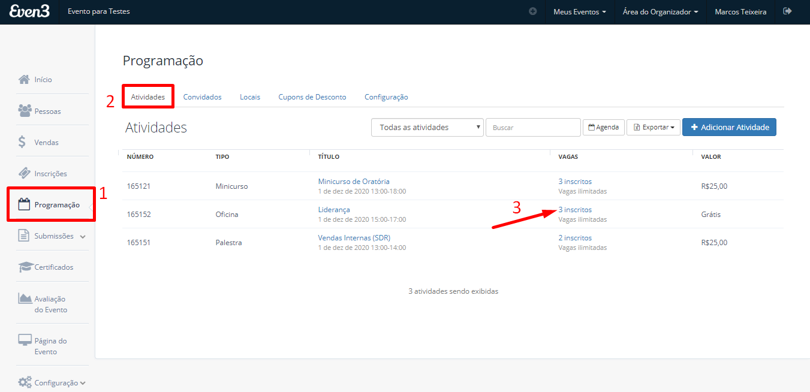Open the Vendas Internas (SDR) link

tap(354, 237)
